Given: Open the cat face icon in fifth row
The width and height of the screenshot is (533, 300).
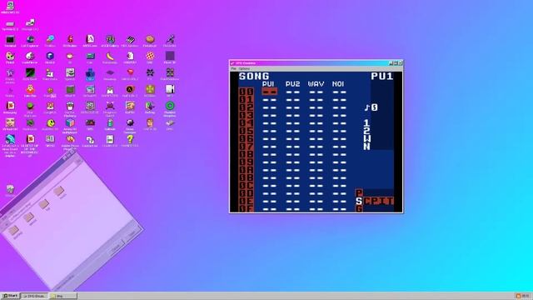Looking at the screenshot, I should pyautogui.click(x=50, y=106).
